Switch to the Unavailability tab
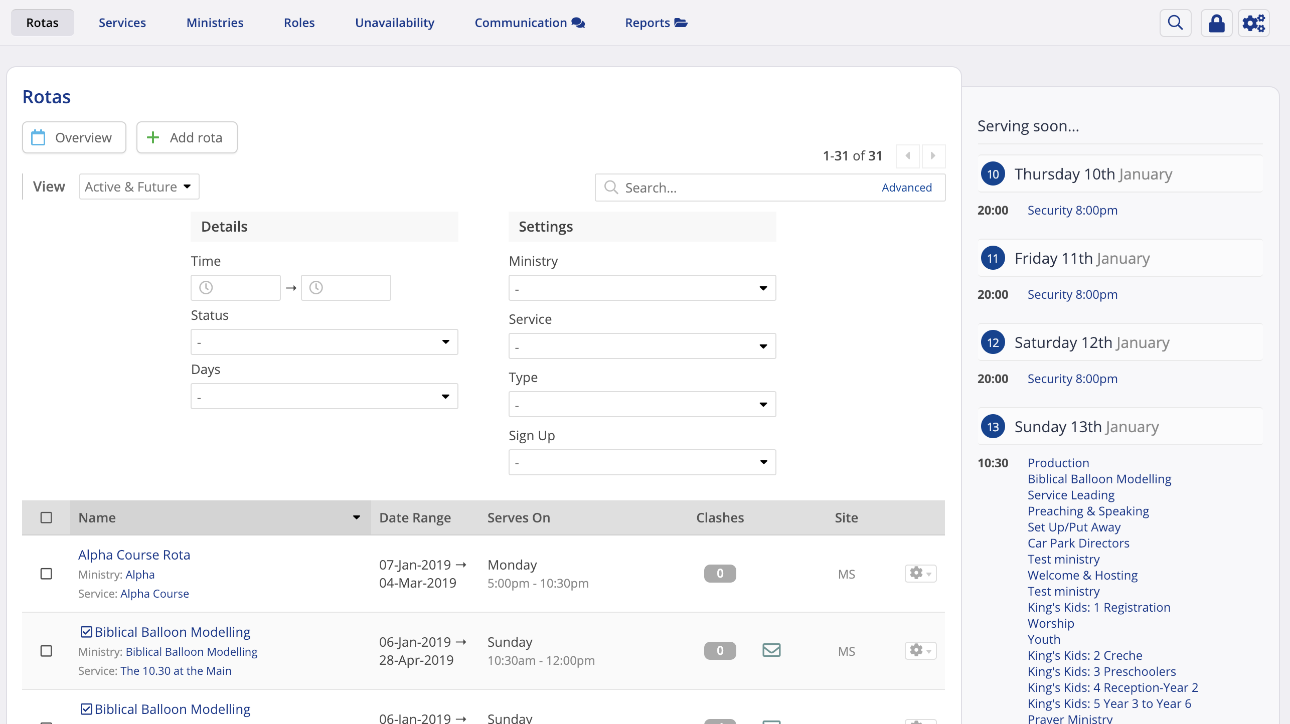 point(394,23)
